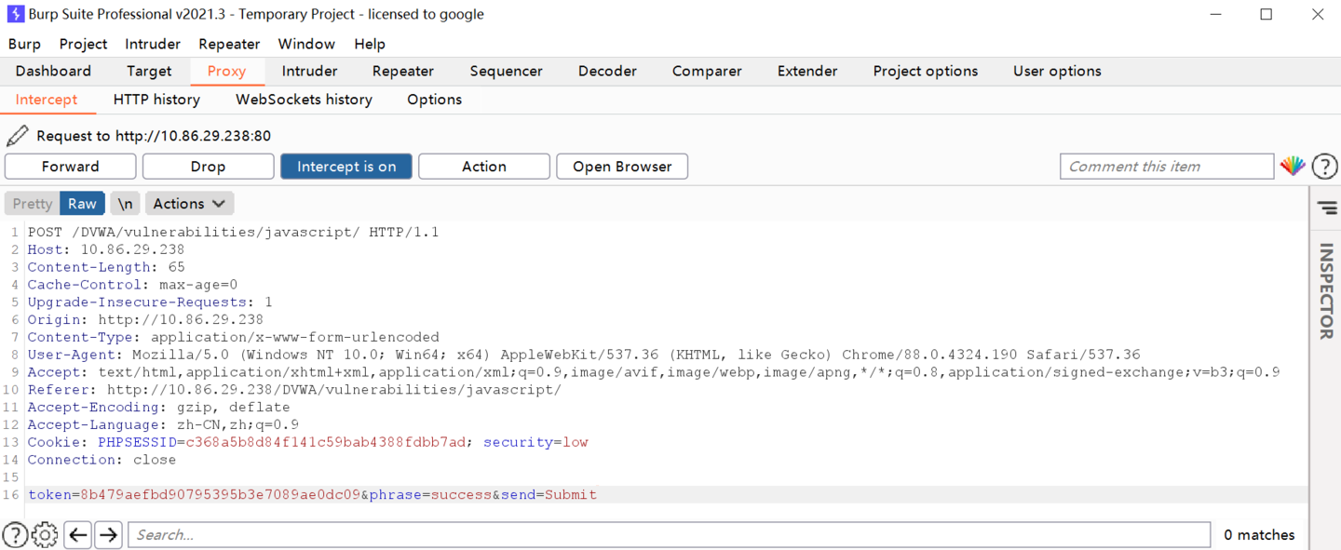Open the Action menu button
This screenshot has width=1341, height=550.
[x=483, y=167]
